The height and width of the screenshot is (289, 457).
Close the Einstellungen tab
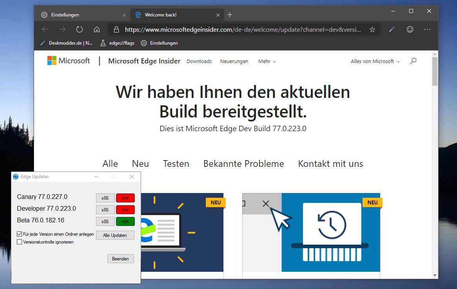tap(125, 15)
